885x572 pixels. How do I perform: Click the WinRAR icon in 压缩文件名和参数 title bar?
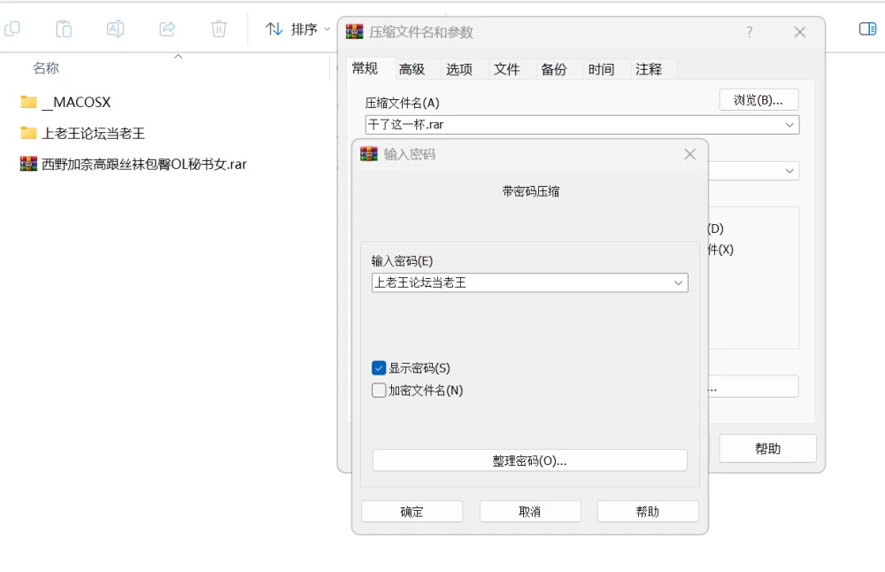point(355,32)
